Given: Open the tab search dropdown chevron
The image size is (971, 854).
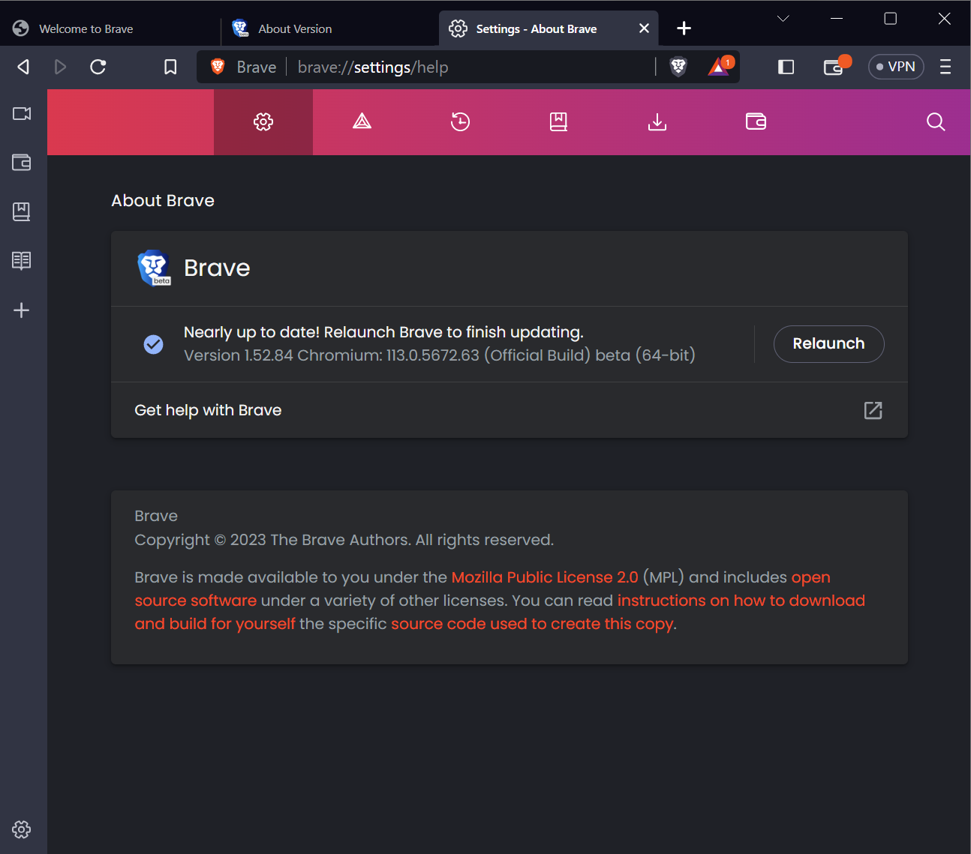Looking at the screenshot, I should coord(783,19).
